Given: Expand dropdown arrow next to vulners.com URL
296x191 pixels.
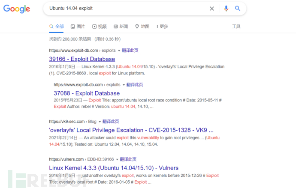Looking at the screenshot, I should coord(117,159).
